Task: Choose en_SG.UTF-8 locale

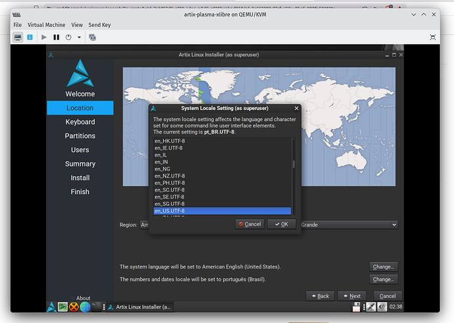Action: pos(222,204)
